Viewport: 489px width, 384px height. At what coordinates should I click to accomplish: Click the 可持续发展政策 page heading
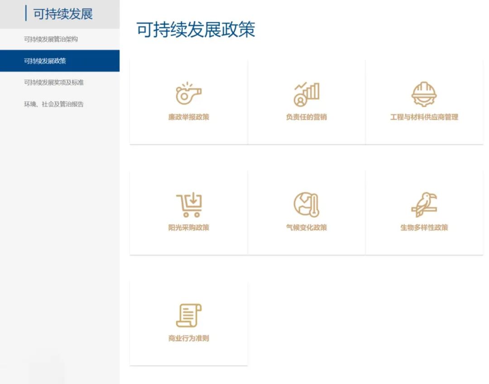[x=196, y=29]
